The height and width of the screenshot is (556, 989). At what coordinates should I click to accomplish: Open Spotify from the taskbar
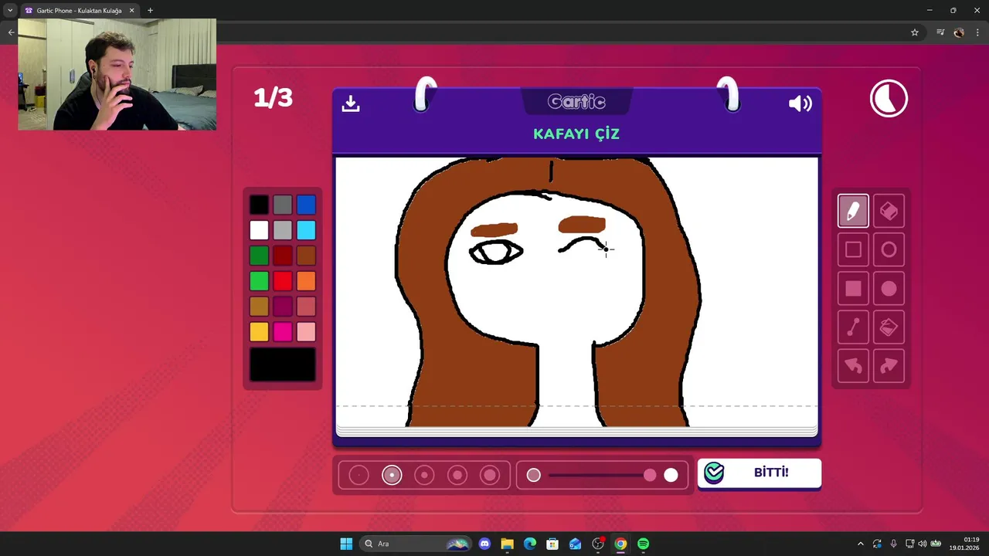(x=643, y=544)
